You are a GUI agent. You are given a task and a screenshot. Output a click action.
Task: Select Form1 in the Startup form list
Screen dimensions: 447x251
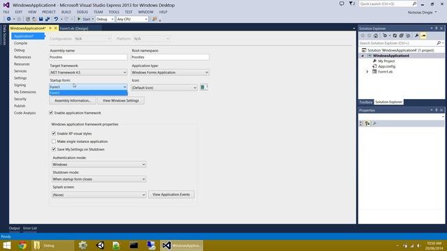tap(88, 93)
